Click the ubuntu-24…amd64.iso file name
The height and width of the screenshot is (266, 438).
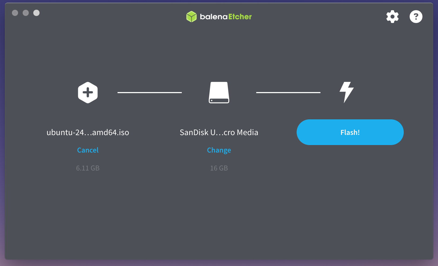88,132
